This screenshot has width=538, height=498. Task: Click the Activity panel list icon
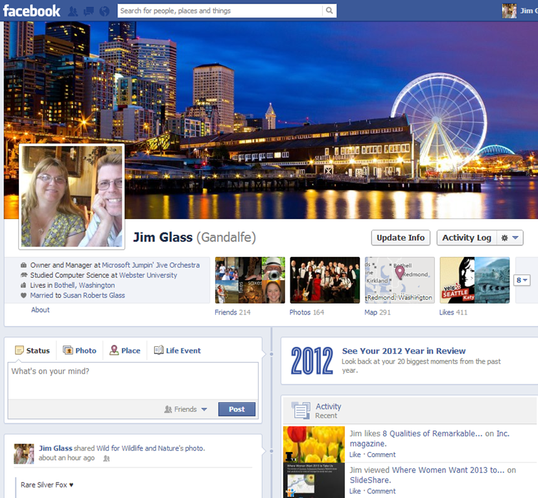click(x=301, y=410)
